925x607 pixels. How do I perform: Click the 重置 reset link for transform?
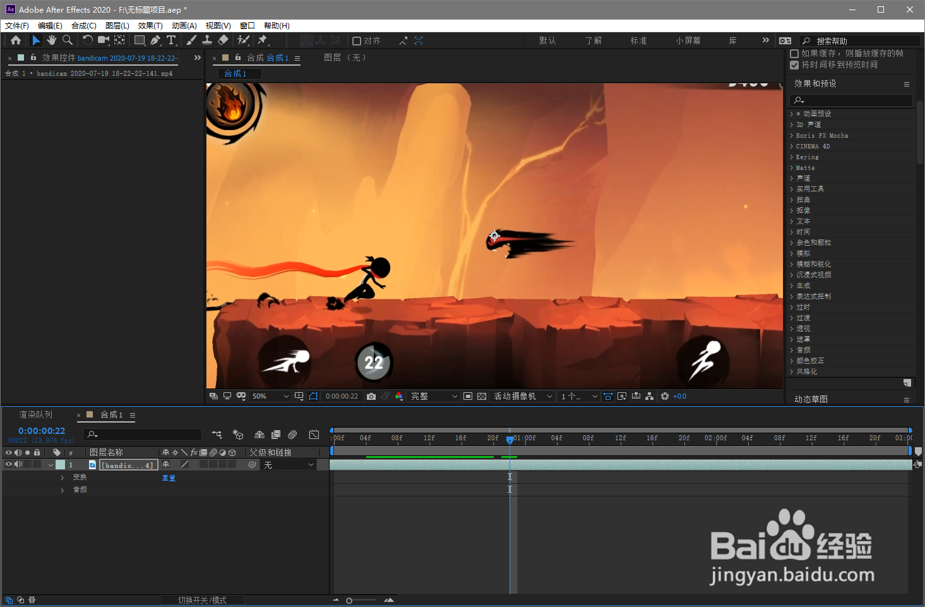tap(169, 478)
